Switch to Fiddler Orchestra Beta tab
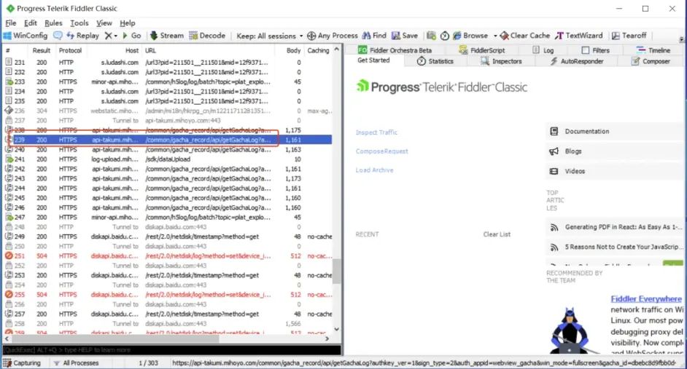This screenshot has width=687, height=369. (x=395, y=50)
